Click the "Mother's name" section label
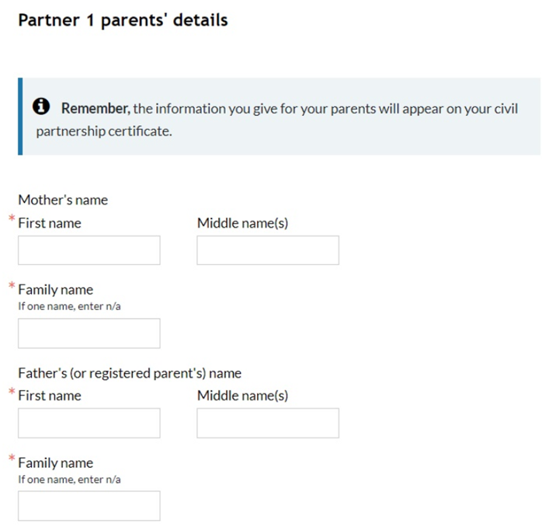542x527 pixels. pyautogui.click(x=63, y=200)
